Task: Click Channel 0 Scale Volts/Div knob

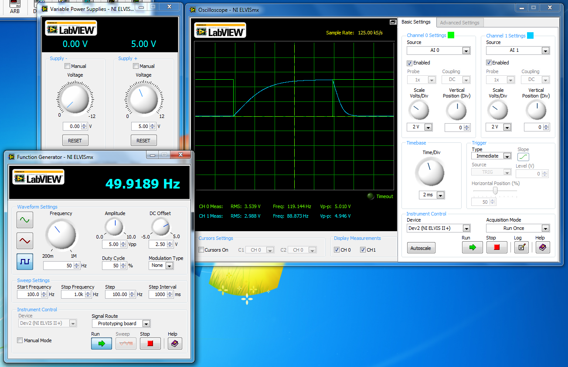Action: coord(419,111)
